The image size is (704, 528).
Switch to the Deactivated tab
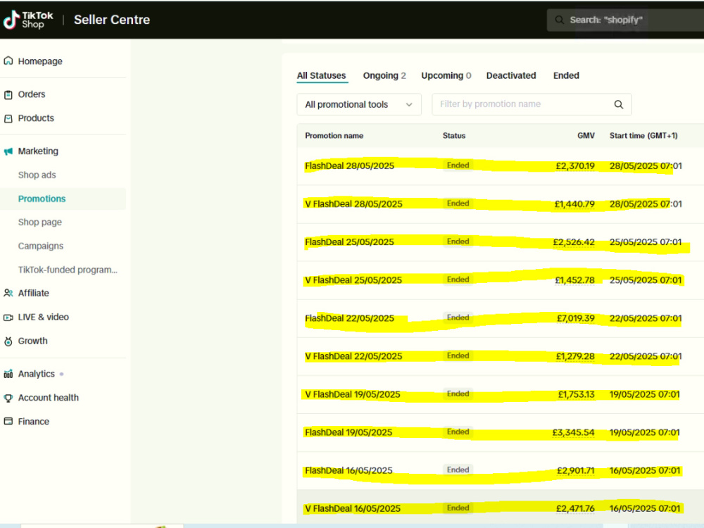click(511, 75)
